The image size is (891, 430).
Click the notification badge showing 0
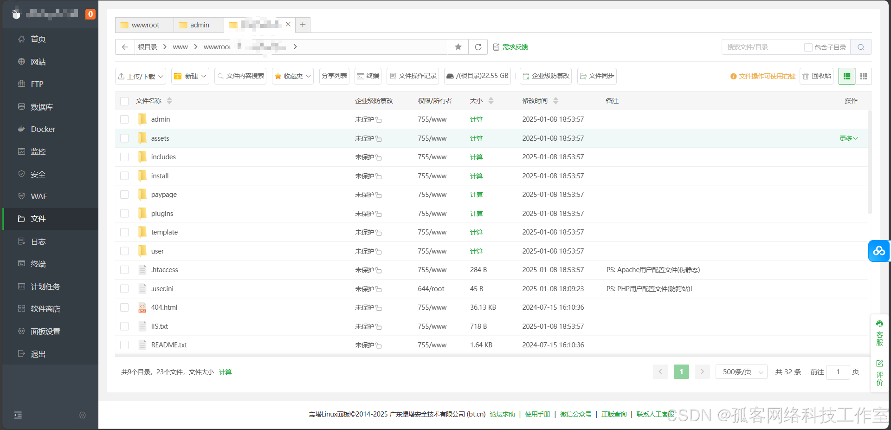point(90,14)
